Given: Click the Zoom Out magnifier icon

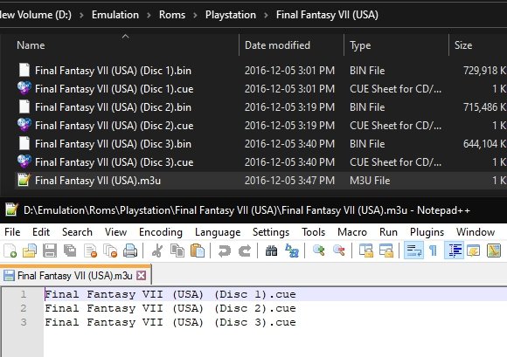Looking at the screenshot, I should point(339,251).
